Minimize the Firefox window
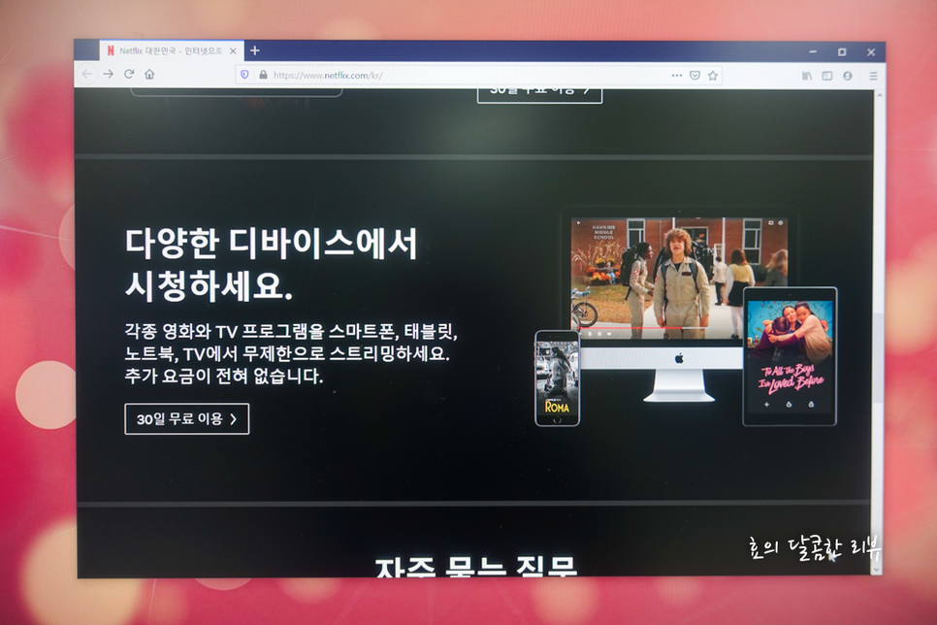The image size is (937, 625). pyautogui.click(x=813, y=52)
